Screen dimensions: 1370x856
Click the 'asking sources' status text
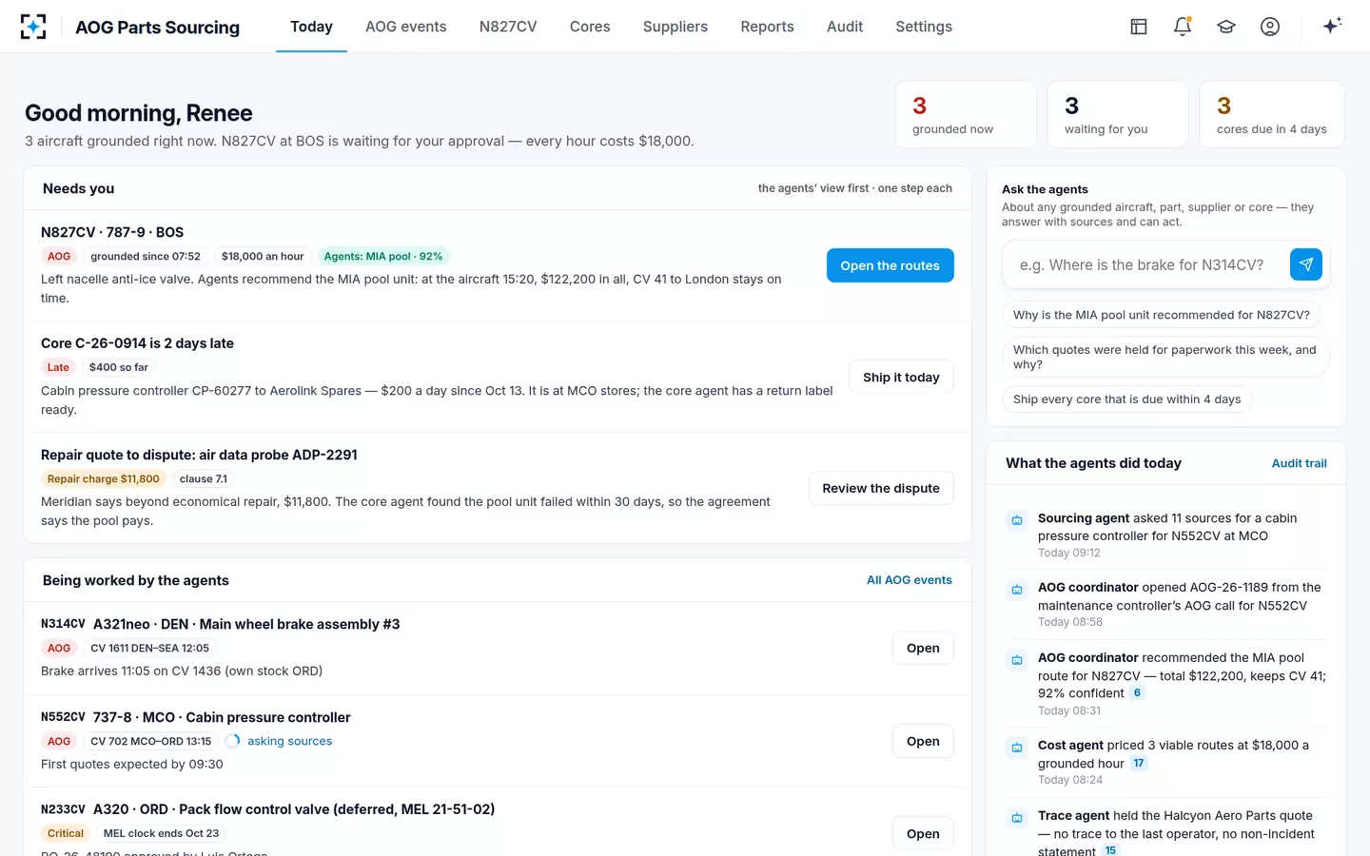tap(290, 742)
